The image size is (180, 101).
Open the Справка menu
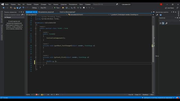point(88,4)
